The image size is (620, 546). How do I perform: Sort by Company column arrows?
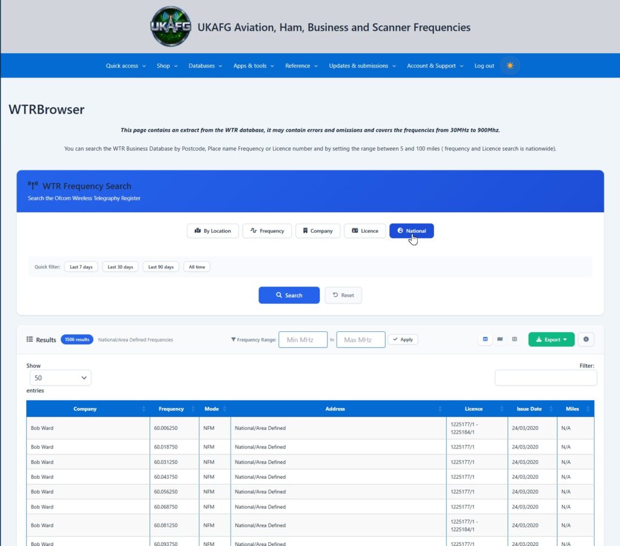point(143,409)
